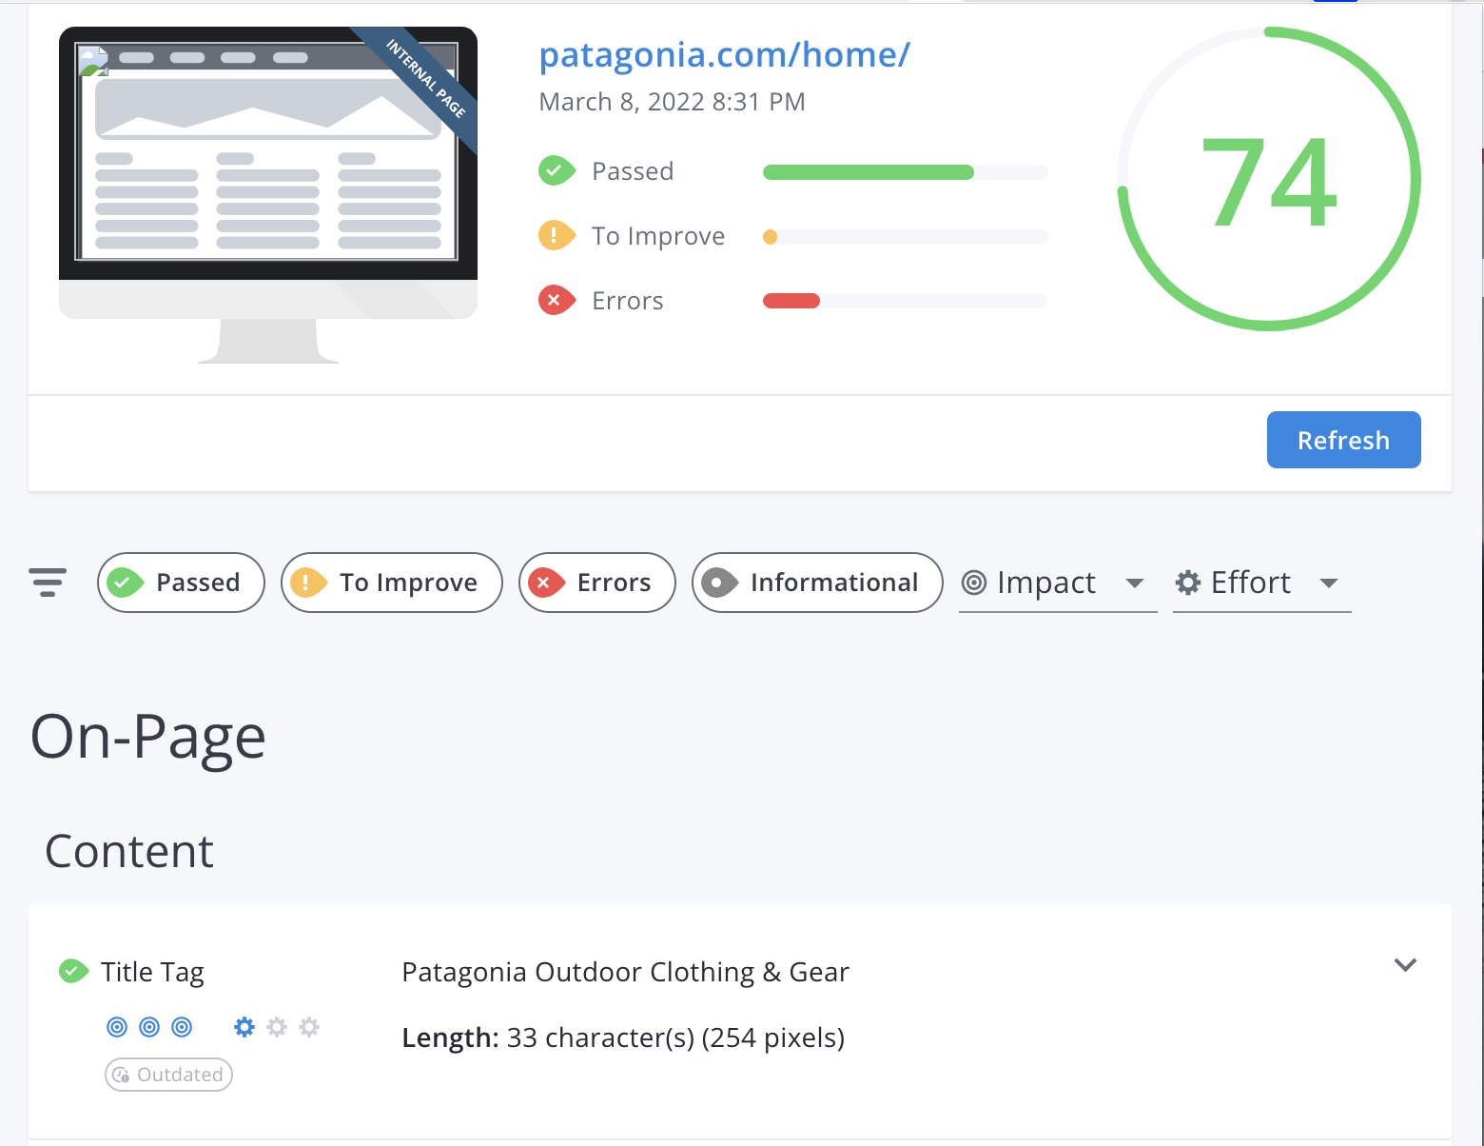This screenshot has height=1146, width=1484.
Task: Click the green check icon beside Title Tag
Action: pyautogui.click(x=73, y=971)
